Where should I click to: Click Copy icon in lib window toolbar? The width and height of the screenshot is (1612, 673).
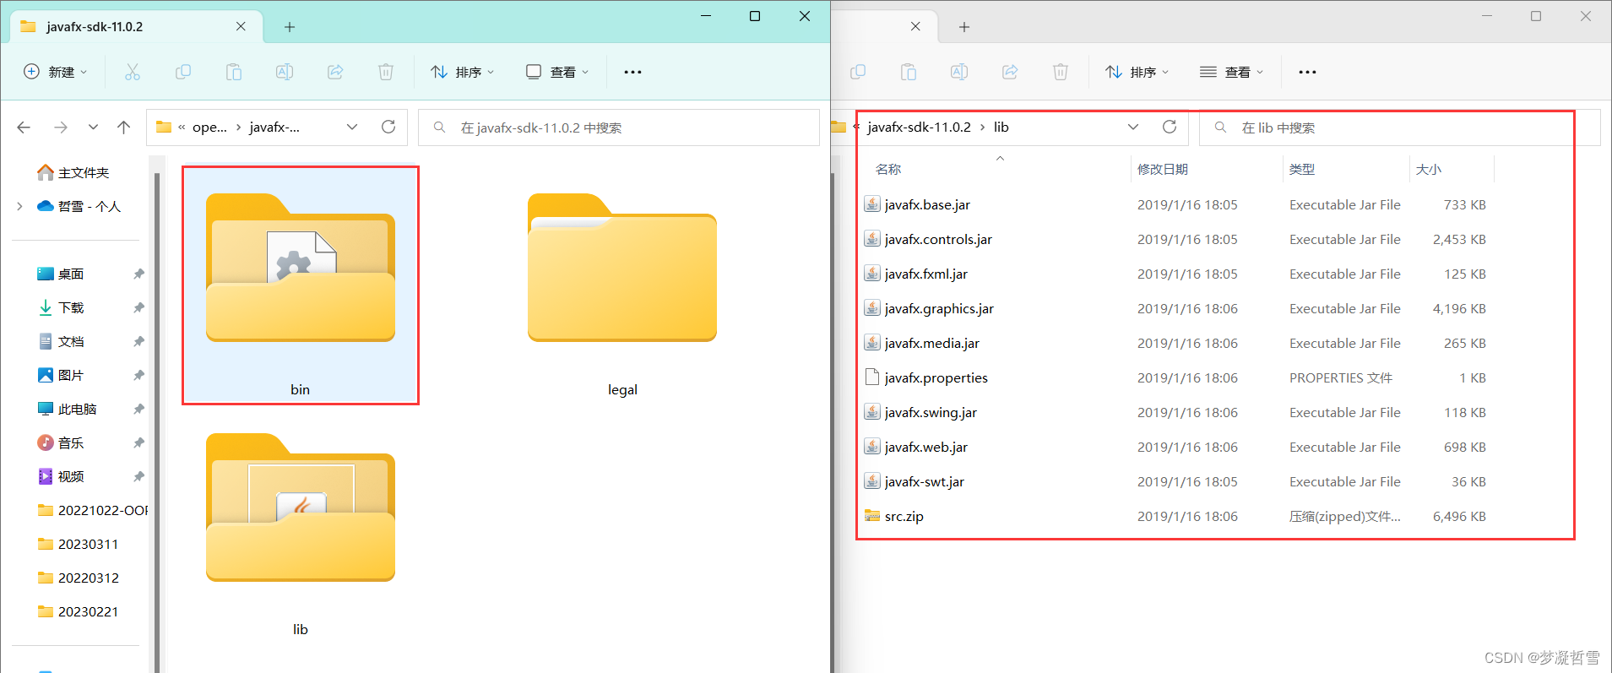coord(858,72)
